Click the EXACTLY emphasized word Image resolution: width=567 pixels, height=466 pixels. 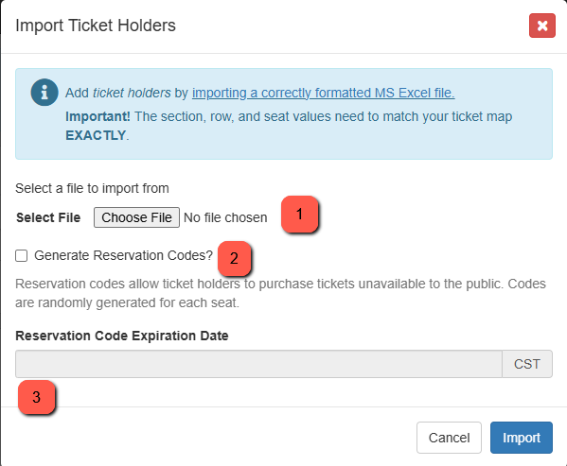[x=96, y=135]
